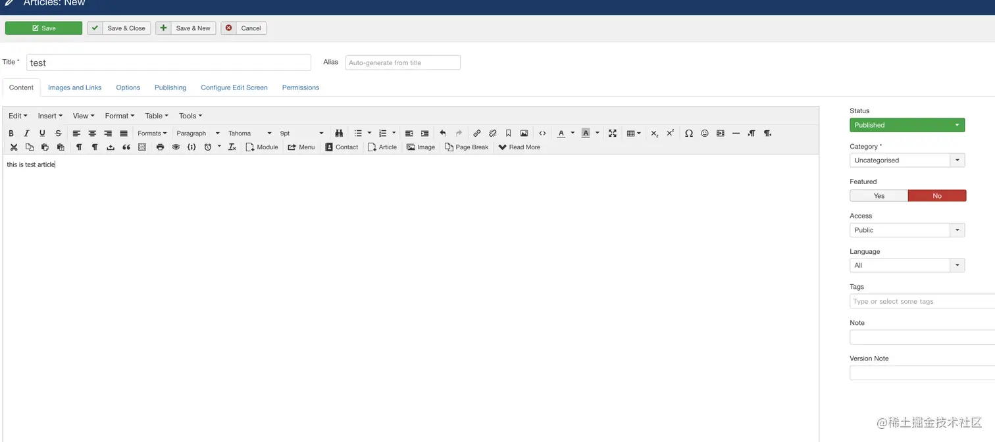
Task: Insert an anchor bookmark
Action: coord(509,134)
